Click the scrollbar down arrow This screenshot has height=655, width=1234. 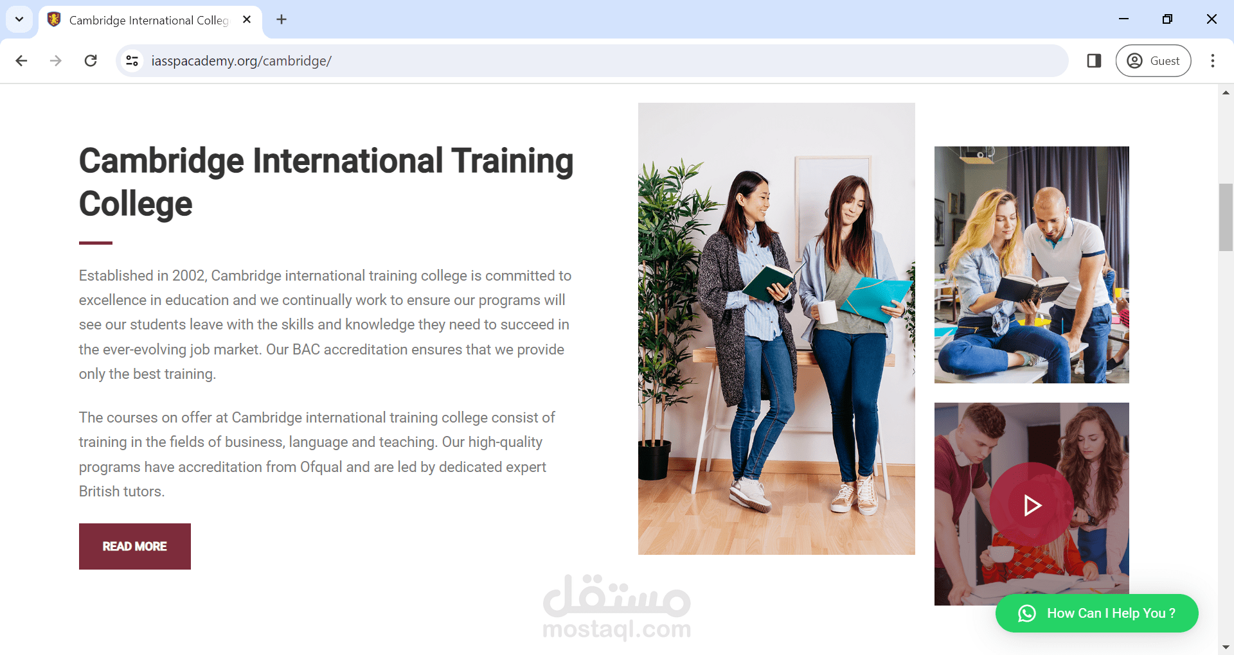tap(1226, 647)
